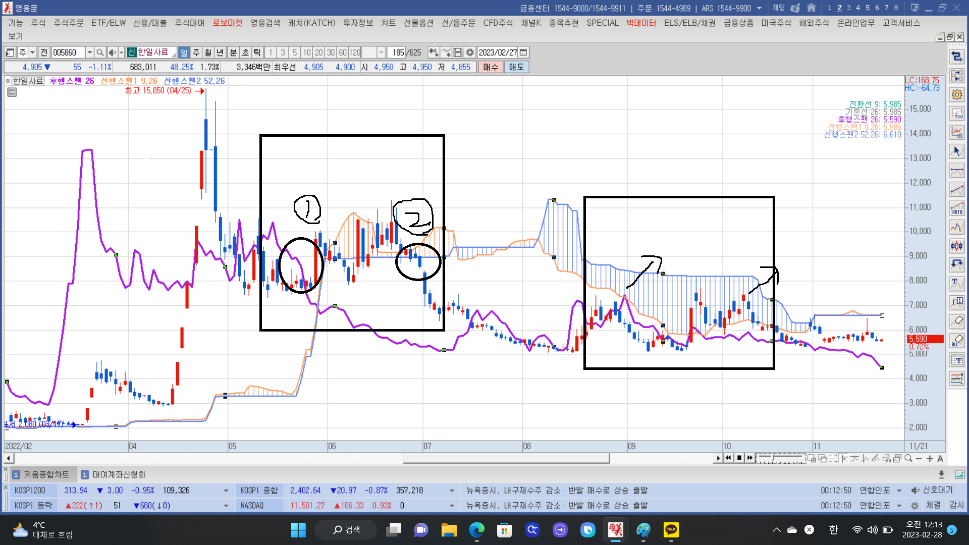Open the date picker calendar icon
Viewport: 969px width, 545px height.
523,52
